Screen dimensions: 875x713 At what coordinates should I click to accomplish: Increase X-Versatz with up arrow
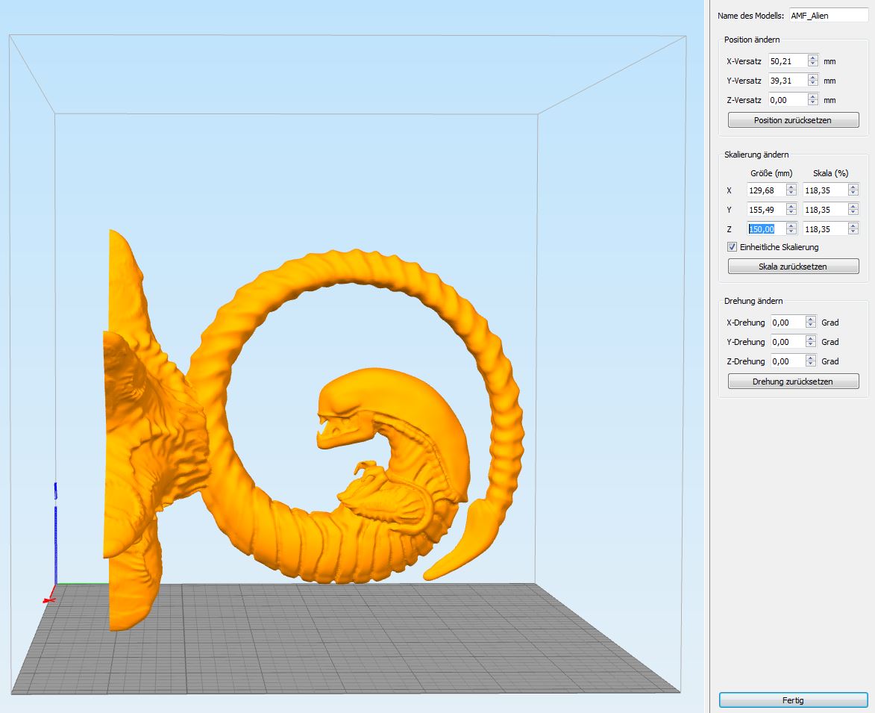coord(813,57)
